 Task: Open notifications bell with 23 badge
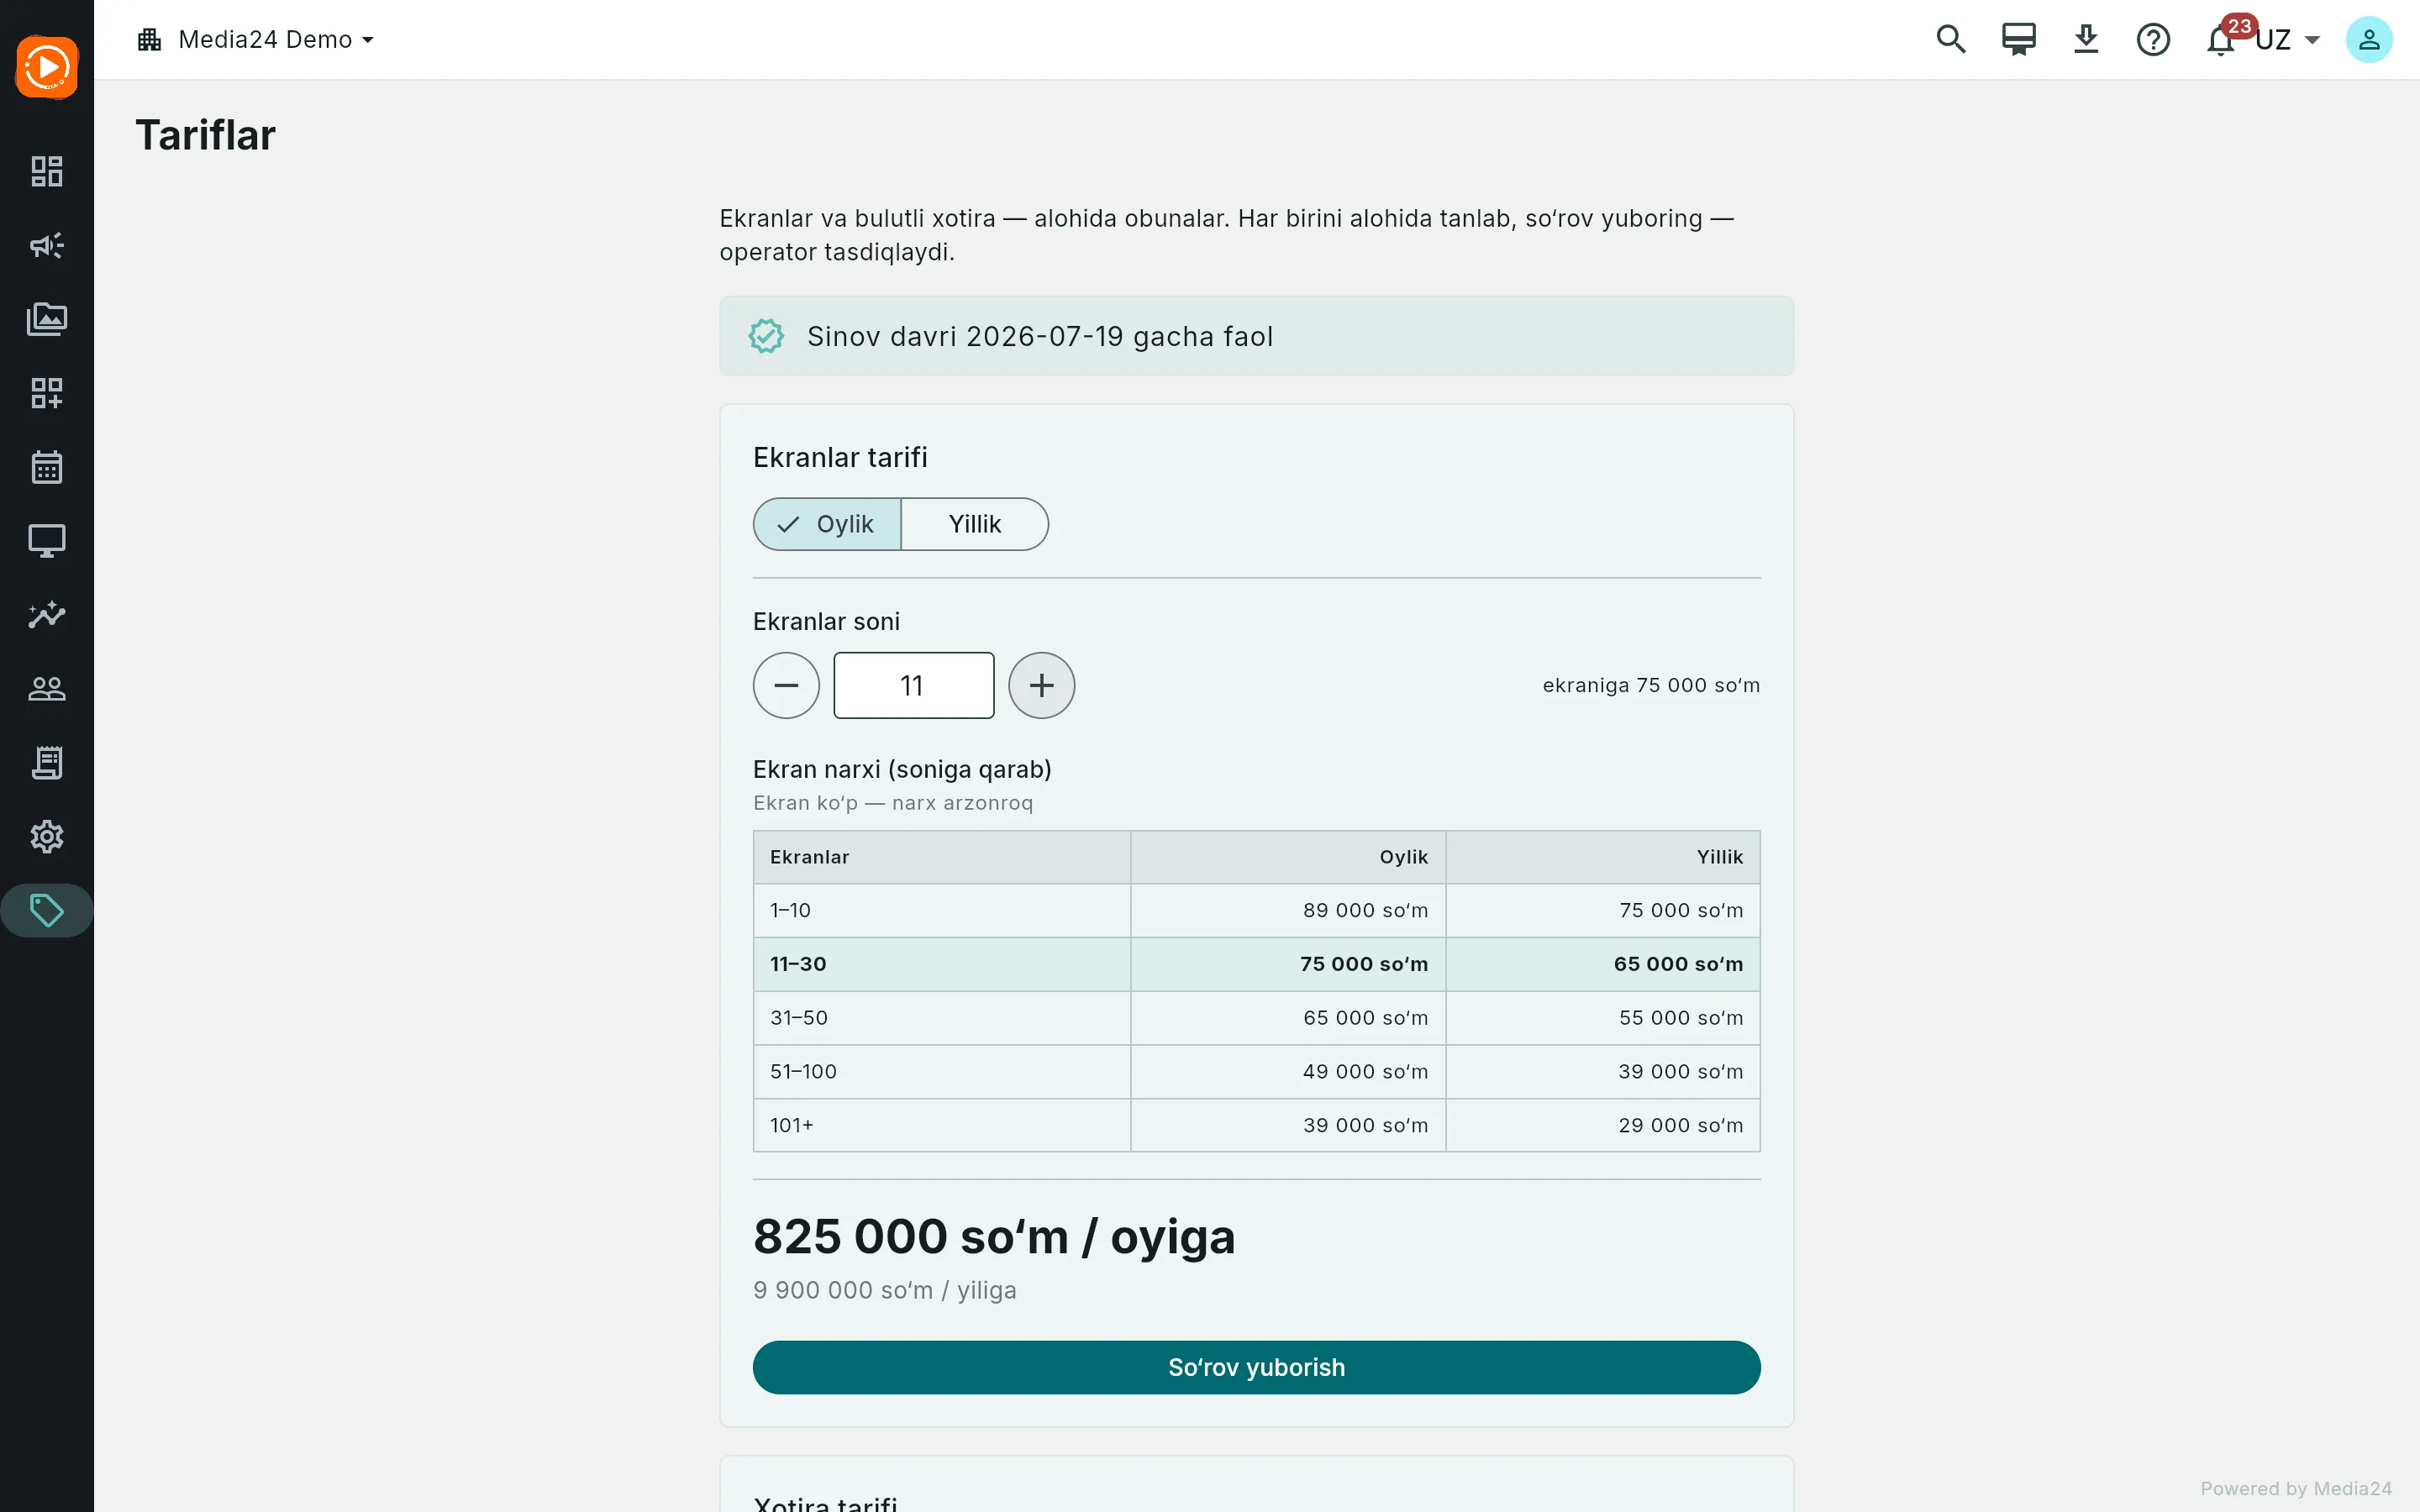(2222, 39)
